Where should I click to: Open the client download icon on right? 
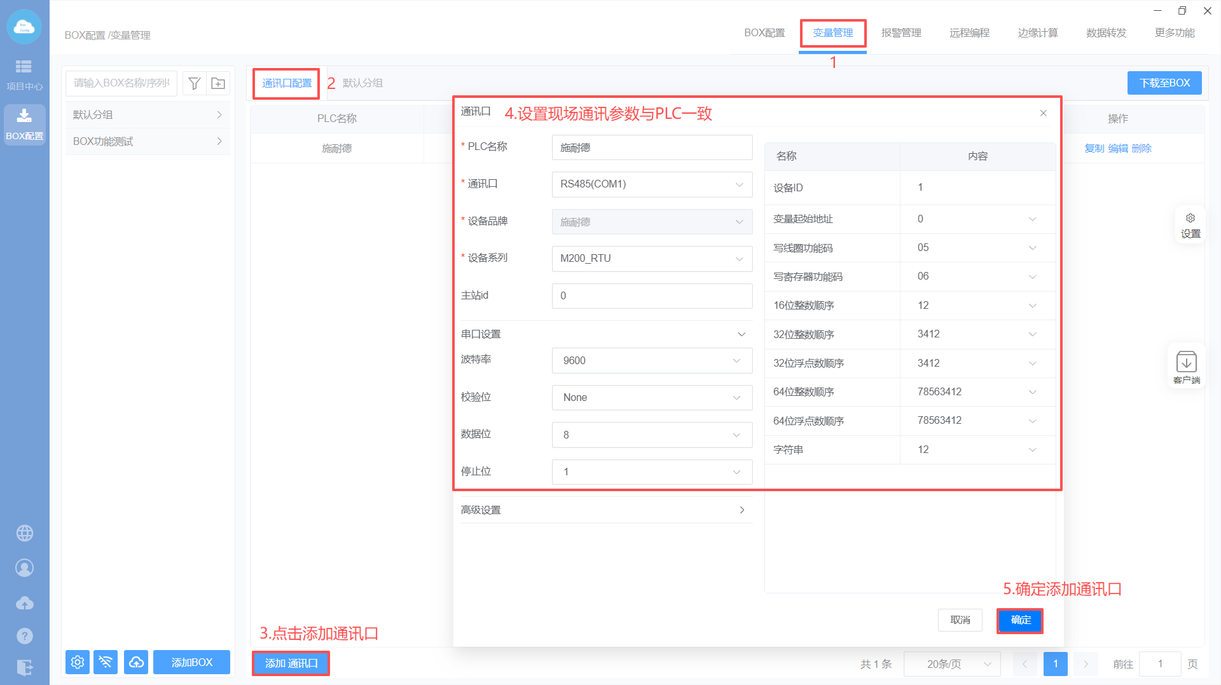pyautogui.click(x=1186, y=367)
